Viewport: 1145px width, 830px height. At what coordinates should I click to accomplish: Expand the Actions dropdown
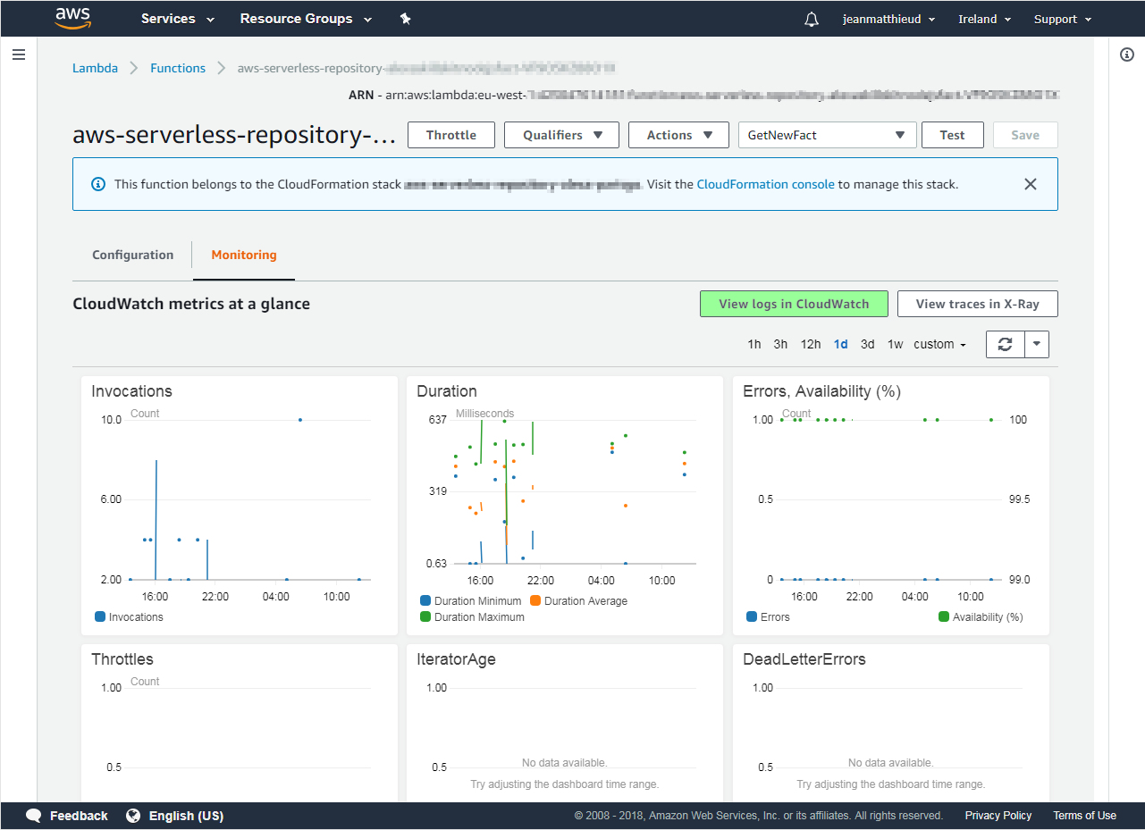(680, 135)
